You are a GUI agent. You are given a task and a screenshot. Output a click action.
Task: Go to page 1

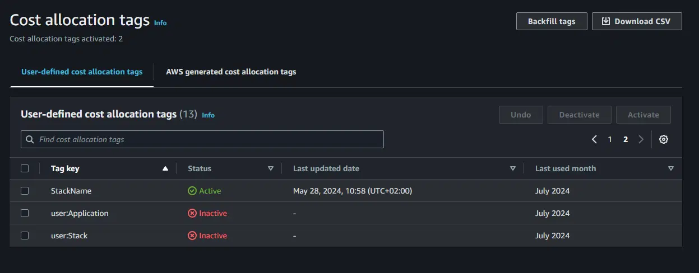pyautogui.click(x=610, y=139)
